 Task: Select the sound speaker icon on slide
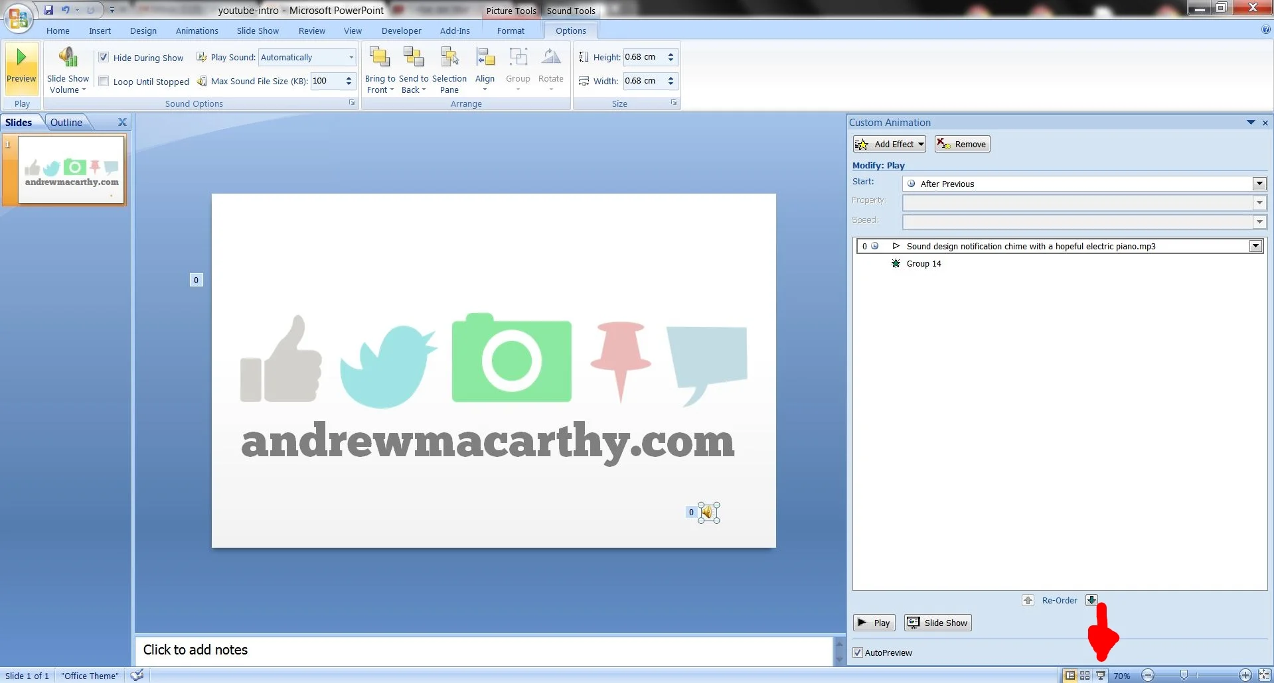pyautogui.click(x=708, y=512)
